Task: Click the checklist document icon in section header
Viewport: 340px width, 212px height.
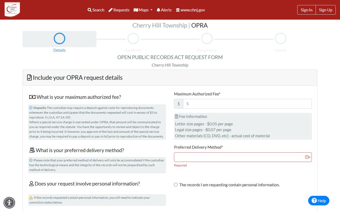Action: [x=29, y=78]
